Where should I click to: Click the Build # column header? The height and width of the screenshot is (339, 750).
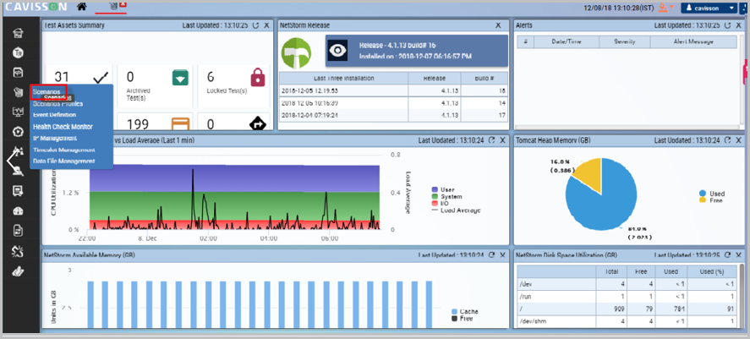[x=484, y=79]
